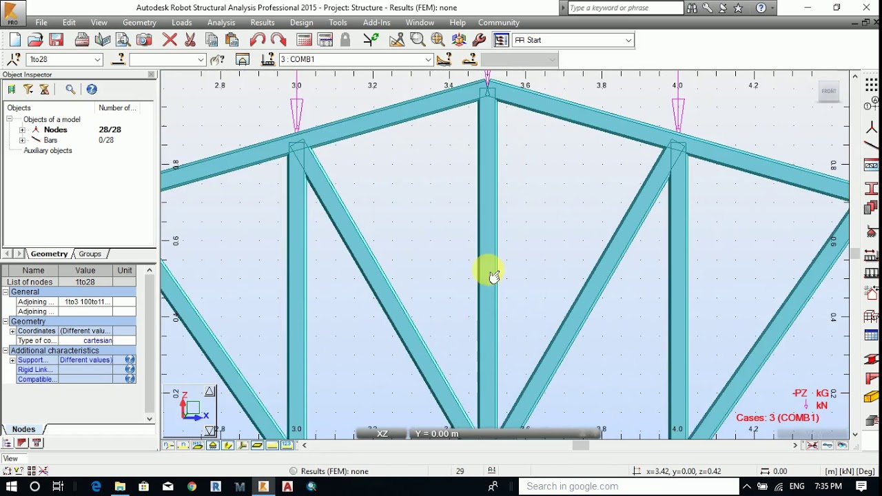882x496 pixels.
Task: Click the Y = 0.00 m plane label
Action: click(437, 433)
